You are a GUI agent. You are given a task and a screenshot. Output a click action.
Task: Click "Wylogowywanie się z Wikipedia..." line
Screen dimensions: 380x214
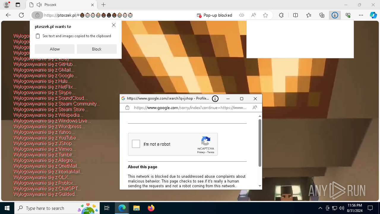click(48, 115)
